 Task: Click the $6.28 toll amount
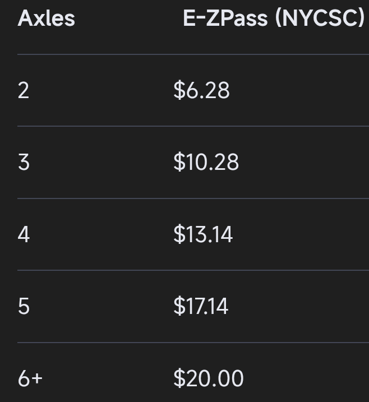click(x=201, y=90)
